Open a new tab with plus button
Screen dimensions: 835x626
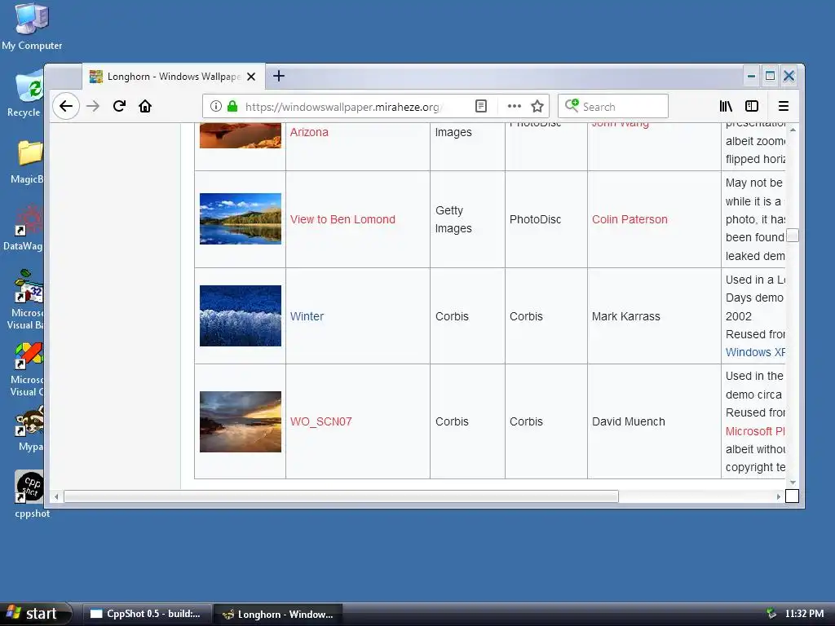click(279, 76)
